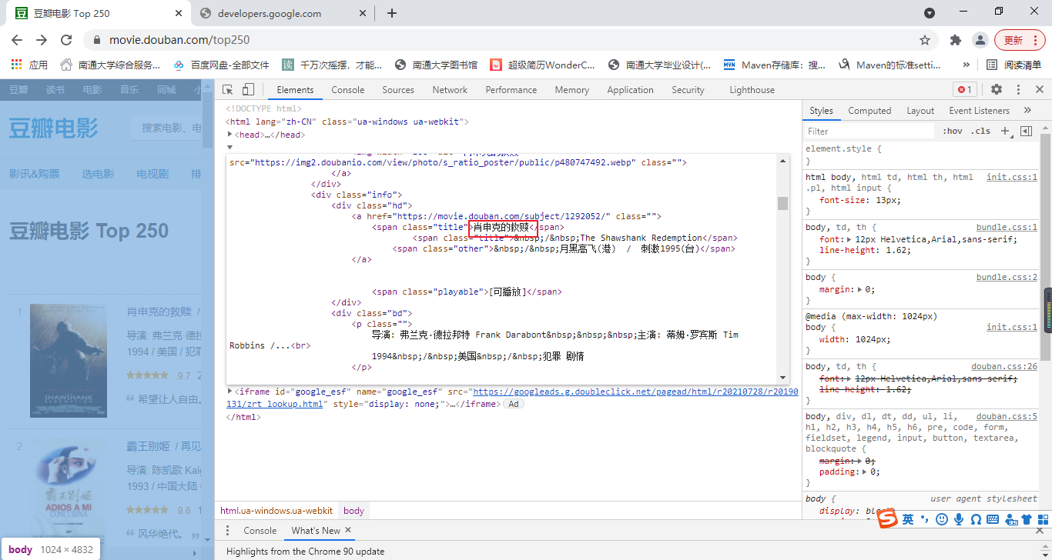Switch Sogou input to 英 language mode

[908, 520]
